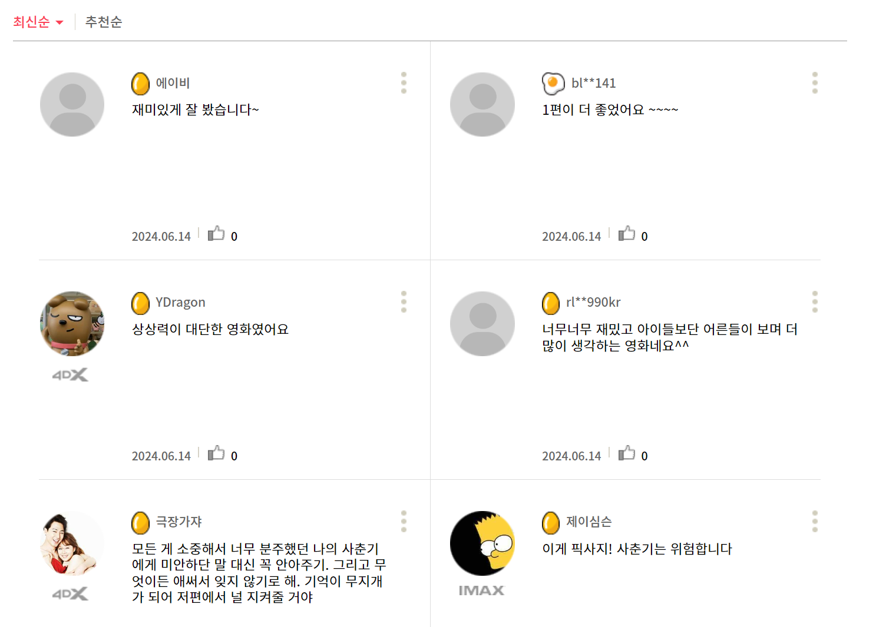Like YDragon's review with the thumbs-up
Viewport: 876px width, 627px height.
[x=217, y=452]
